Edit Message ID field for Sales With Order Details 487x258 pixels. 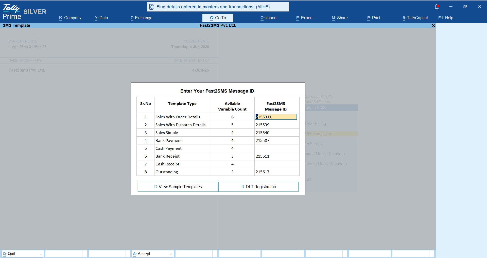276,117
